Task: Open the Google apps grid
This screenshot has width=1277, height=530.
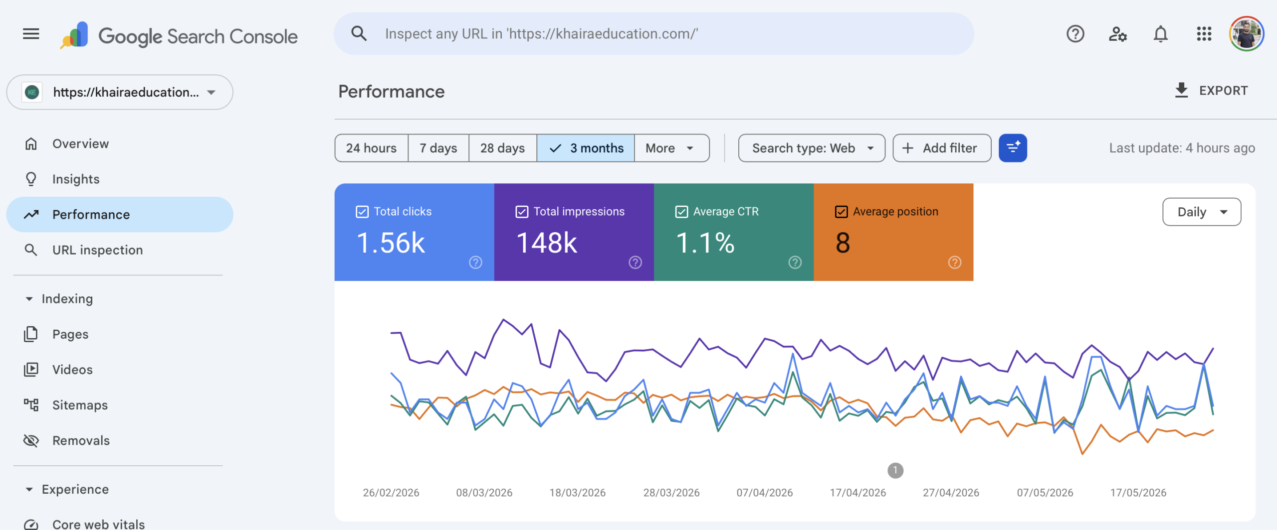Action: (1204, 34)
